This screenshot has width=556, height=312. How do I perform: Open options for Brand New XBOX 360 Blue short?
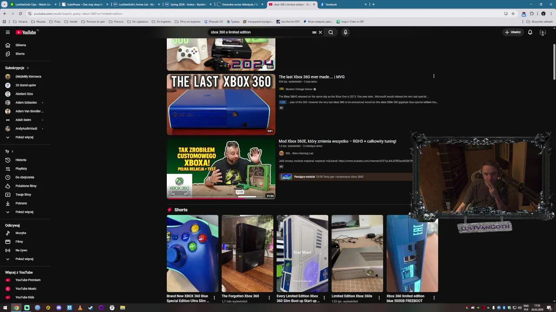point(214,298)
